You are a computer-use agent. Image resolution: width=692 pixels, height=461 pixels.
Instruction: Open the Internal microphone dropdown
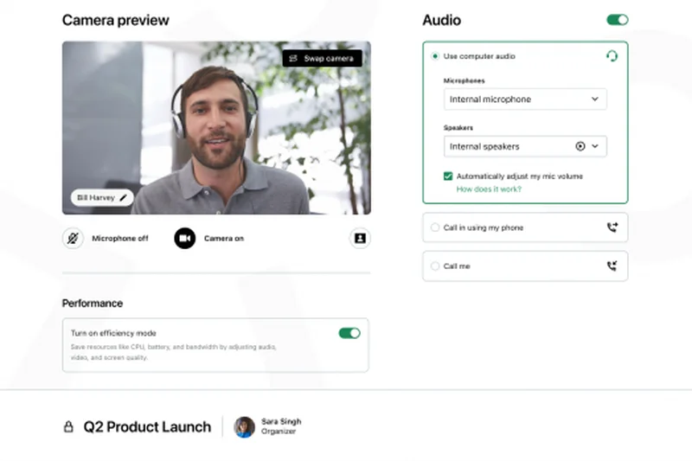(x=524, y=99)
